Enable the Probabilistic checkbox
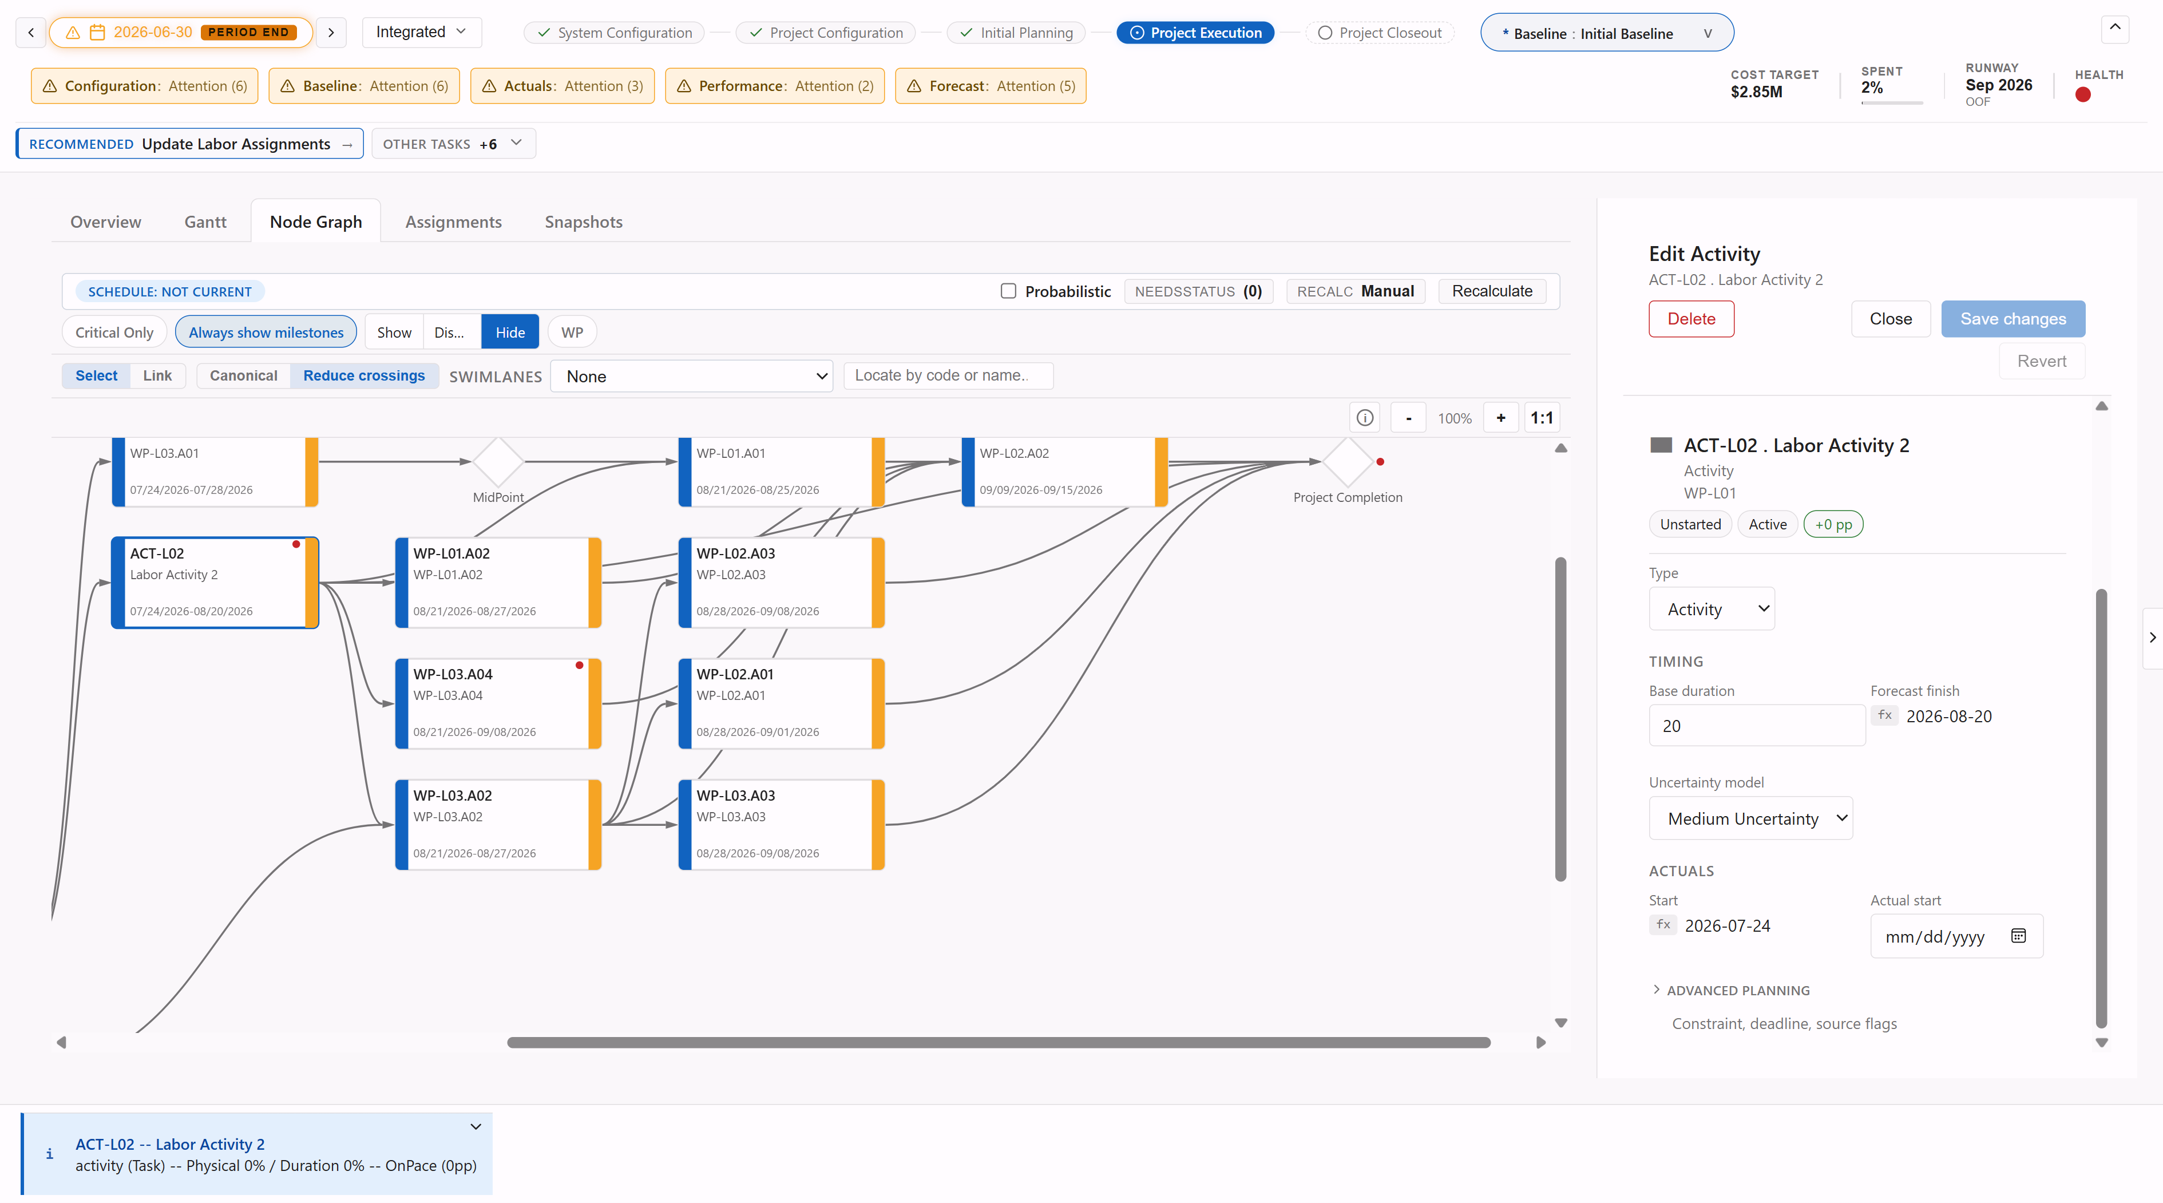 (x=1008, y=291)
